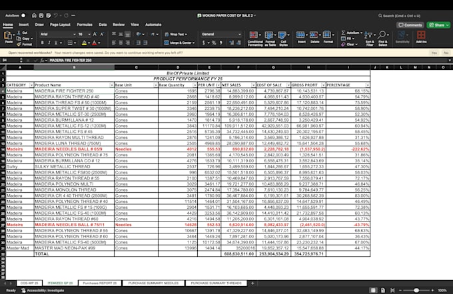Open Sort & Filter
The height and width of the screenshot is (294, 453).
[x=370, y=39]
